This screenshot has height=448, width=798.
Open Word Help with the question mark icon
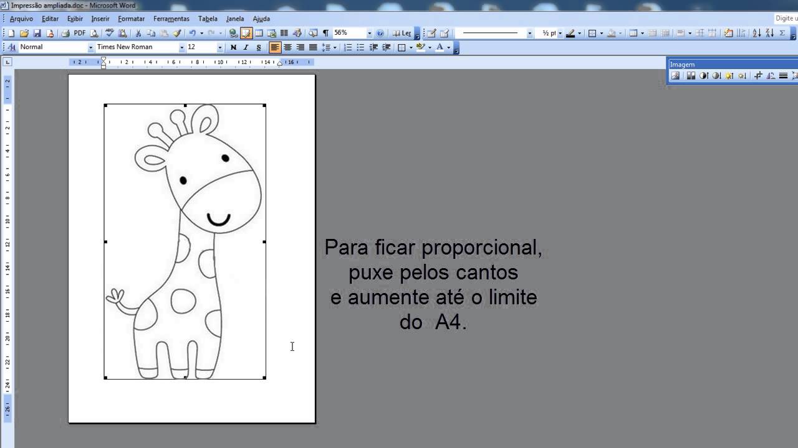tap(380, 33)
